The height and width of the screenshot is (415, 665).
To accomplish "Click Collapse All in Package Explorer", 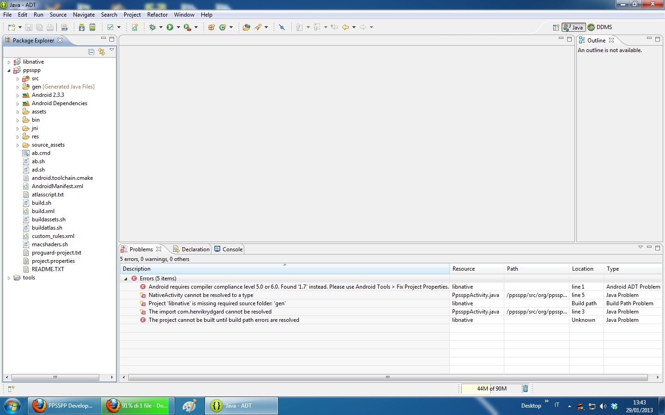I will (x=91, y=52).
